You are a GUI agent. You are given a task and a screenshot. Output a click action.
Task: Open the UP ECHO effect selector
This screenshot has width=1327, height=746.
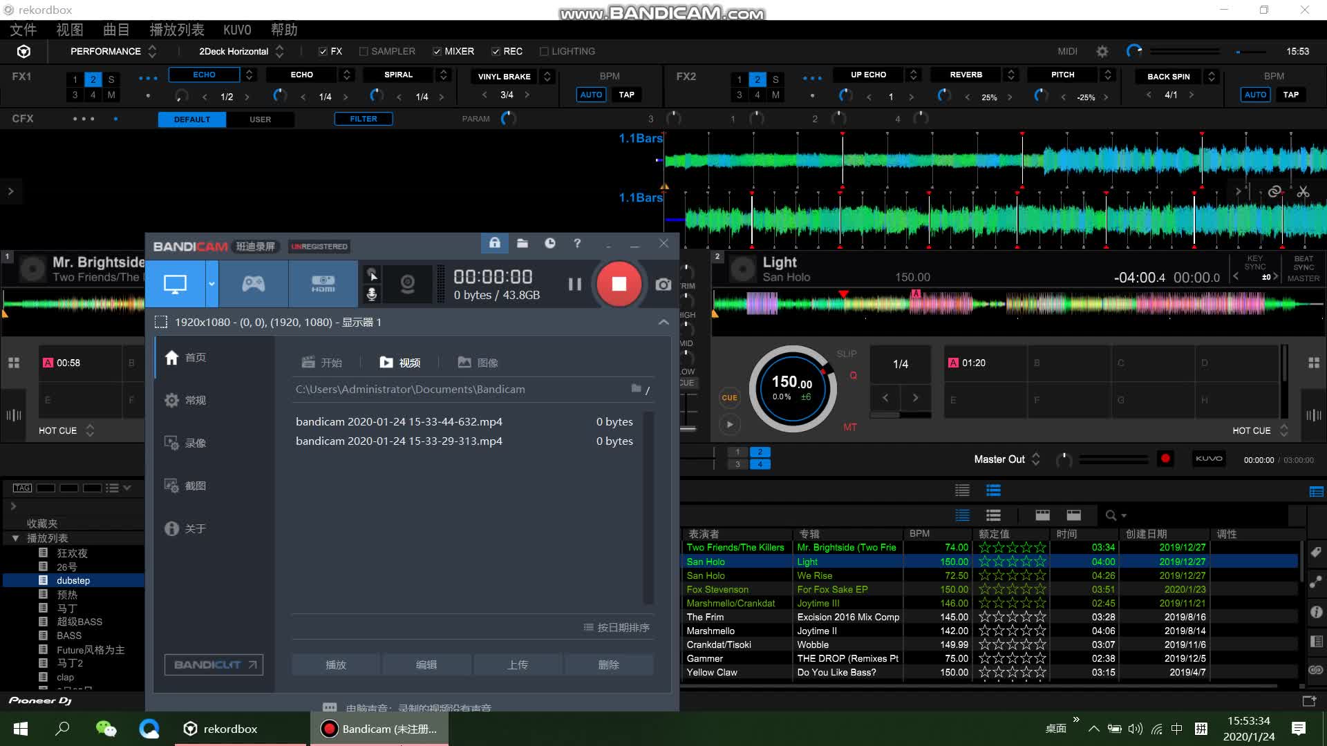(x=913, y=75)
